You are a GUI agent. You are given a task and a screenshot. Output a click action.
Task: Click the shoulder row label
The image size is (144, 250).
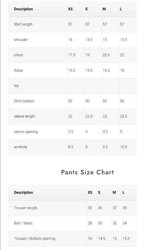coord(21,39)
